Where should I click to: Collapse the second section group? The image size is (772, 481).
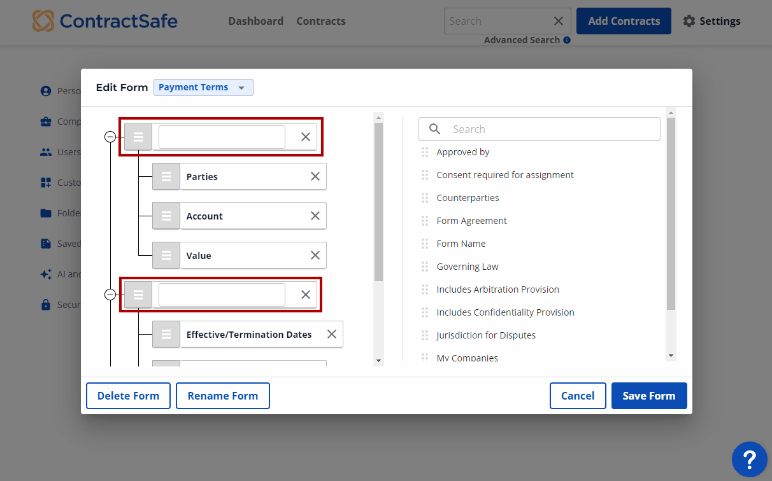pos(110,295)
